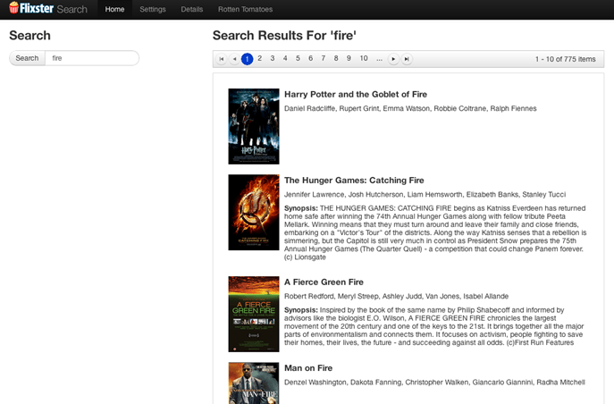This screenshot has height=404, width=614.
Task: Click cast line starting 'Robert Redford'
Action: tap(396, 297)
